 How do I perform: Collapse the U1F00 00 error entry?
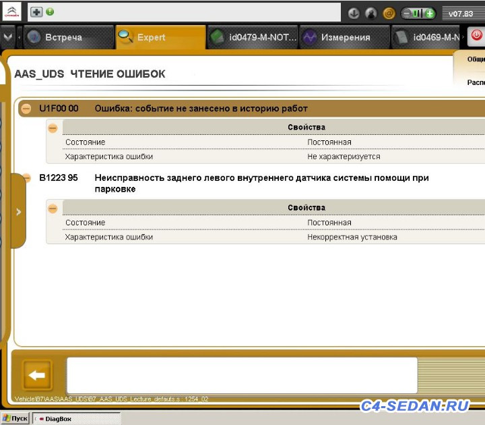pyautogui.click(x=26, y=108)
